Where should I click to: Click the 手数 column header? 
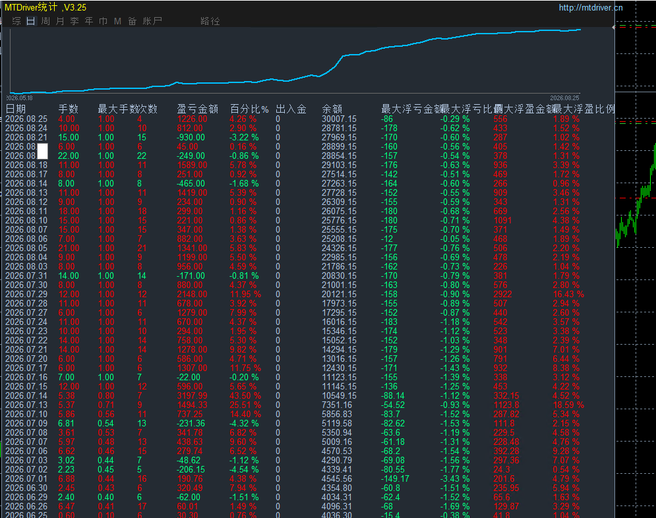click(68, 109)
